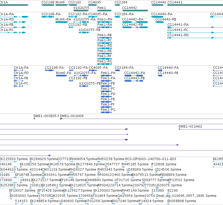Click the CG14442-RA transcript
The image size is (223, 205).
pyautogui.click(x=135, y=22)
